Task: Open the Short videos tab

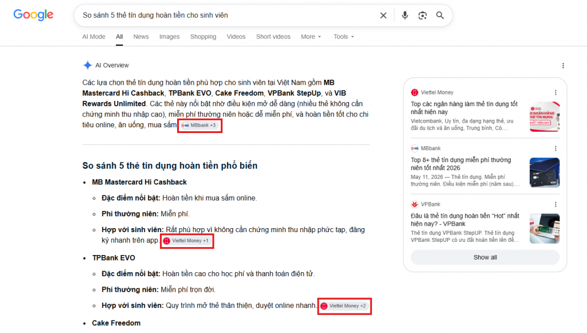Action: (273, 37)
